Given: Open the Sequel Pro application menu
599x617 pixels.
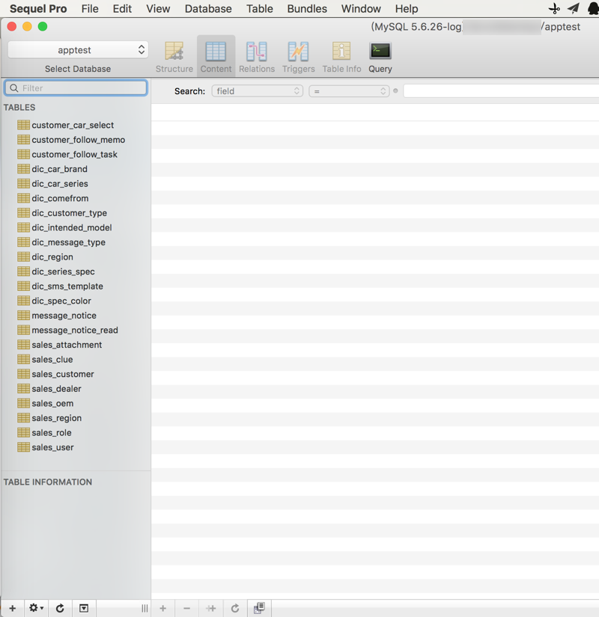Looking at the screenshot, I should pyautogui.click(x=38, y=9).
